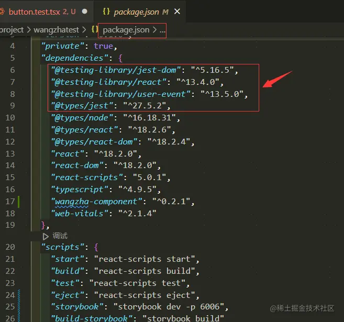344x322 pixels.
Task: Click the "@types/react" key on line 11
Action: point(84,130)
